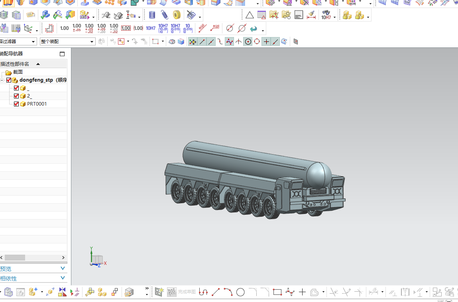Click the checkered finish sketch flag icon
458x302 pixels.
coord(172,292)
